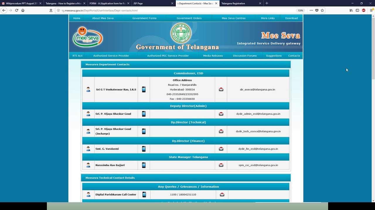Click mail icon next to dir_eseva email

[x=221, y=90]
